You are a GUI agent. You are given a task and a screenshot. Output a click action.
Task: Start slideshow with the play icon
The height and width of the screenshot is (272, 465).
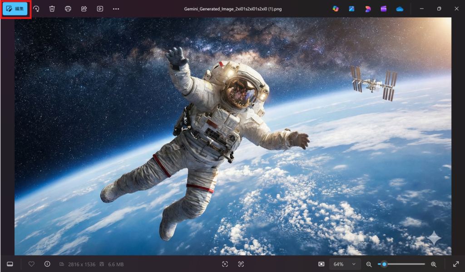(100, 9)
